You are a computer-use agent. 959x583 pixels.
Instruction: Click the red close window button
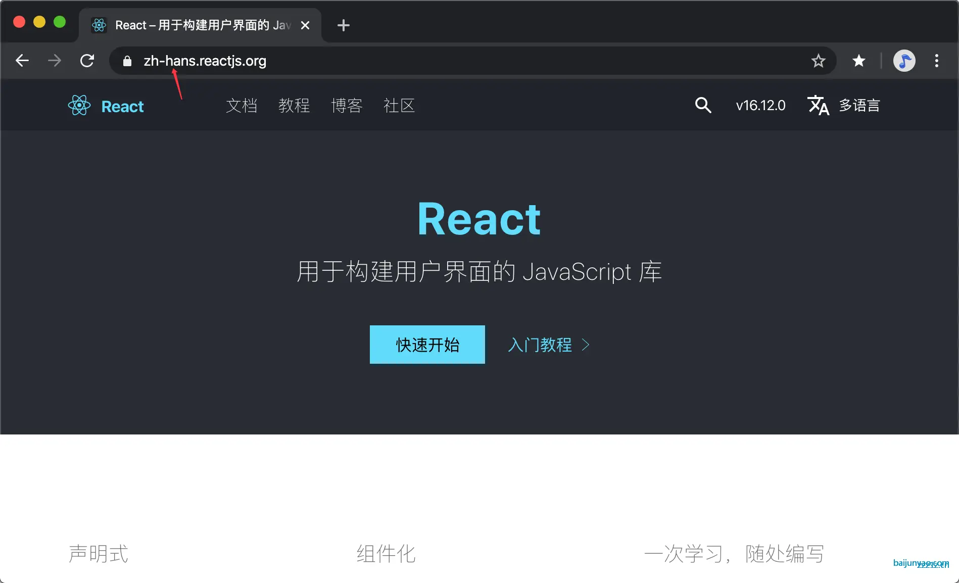(x=19, y=22)
